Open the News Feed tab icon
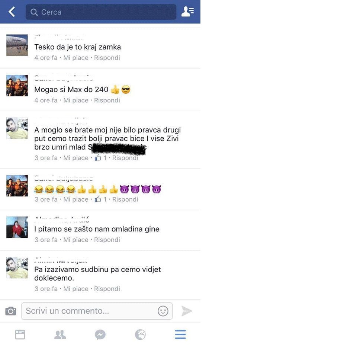The image size is (357, 346). [x=20, y=334]
